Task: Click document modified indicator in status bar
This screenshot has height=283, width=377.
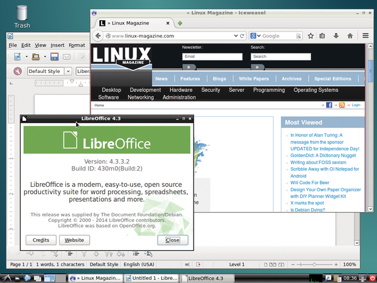Action: pos(199,265)
